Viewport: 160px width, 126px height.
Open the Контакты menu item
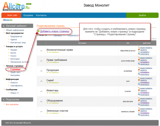pyautogui.click(x=41, y=15)
